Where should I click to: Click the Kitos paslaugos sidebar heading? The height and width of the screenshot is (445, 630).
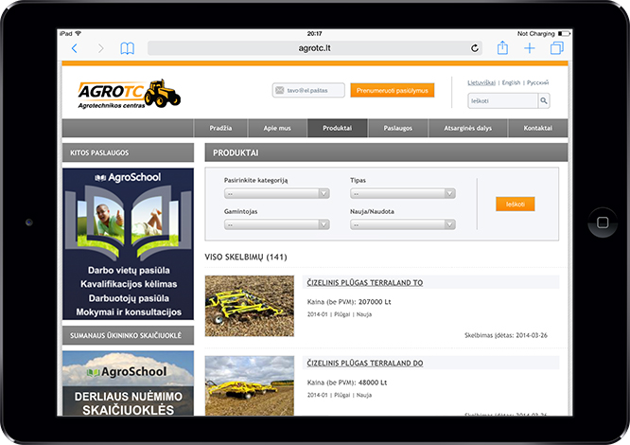tap(128, 152)
